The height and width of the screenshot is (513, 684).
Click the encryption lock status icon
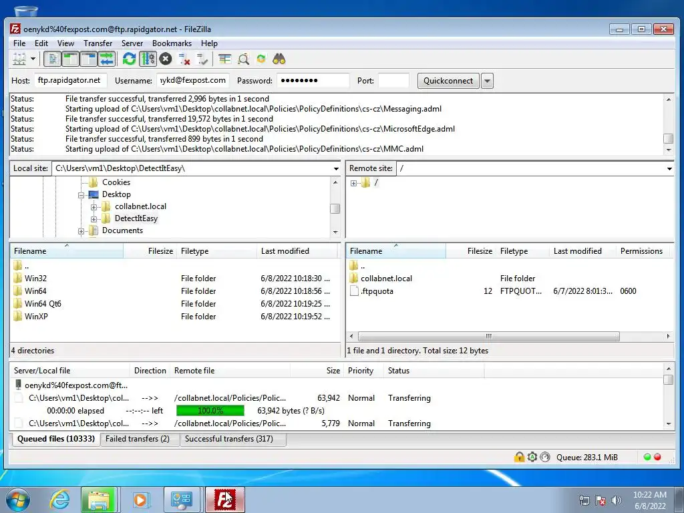point(519,457)
